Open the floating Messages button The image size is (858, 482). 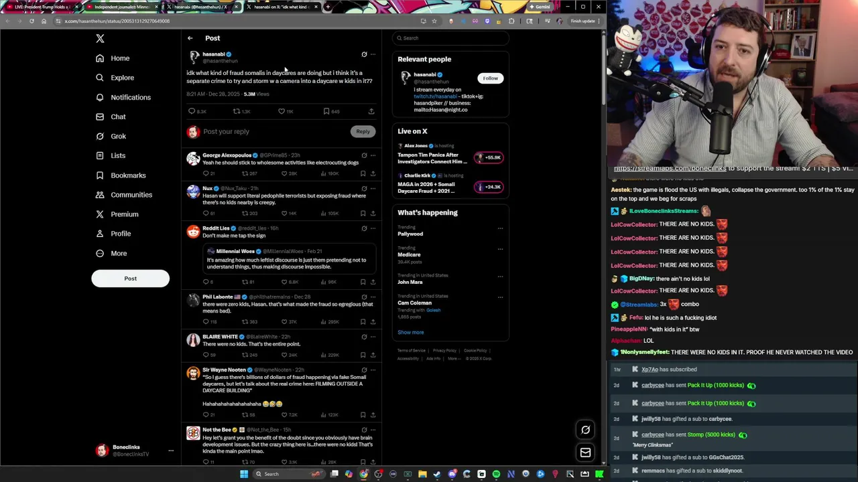[x=585, y=453]
